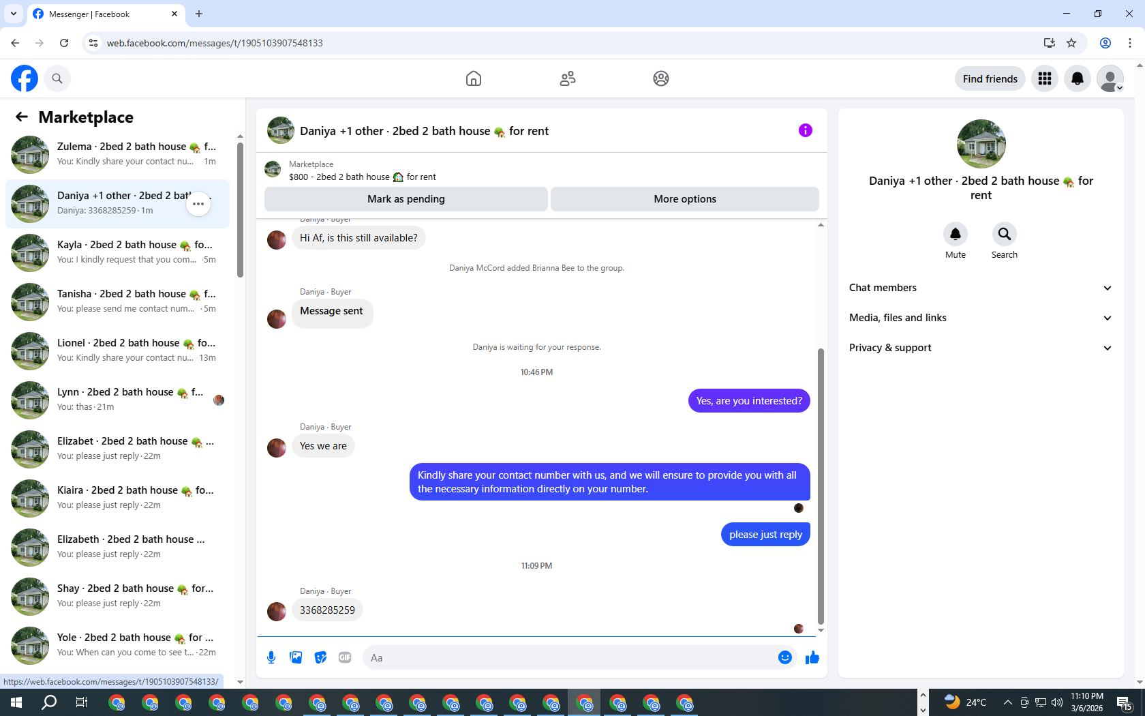
Task: Mute the conversation with the bell icon
Action: [x=956, y=234]
